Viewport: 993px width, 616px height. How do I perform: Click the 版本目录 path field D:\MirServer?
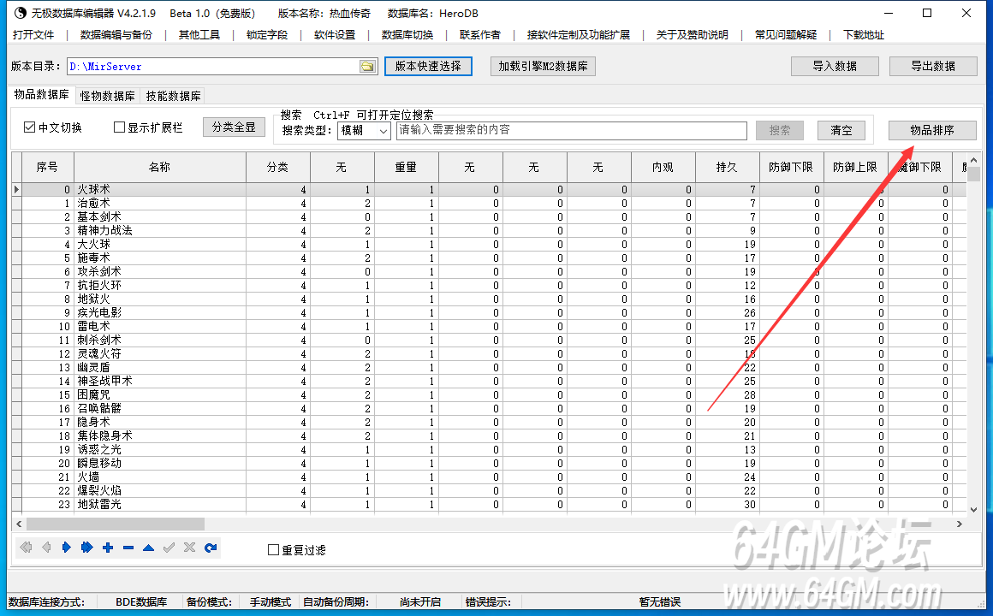click(x=213, y=67)
